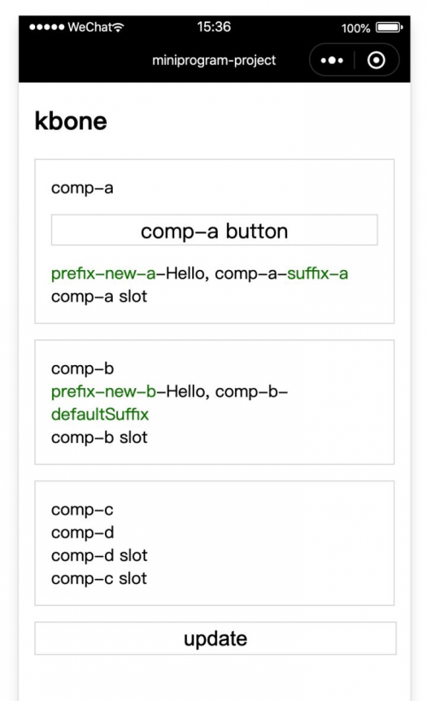Tap the comp-d slot line
The image size is (427, 701).
(99, 556)
